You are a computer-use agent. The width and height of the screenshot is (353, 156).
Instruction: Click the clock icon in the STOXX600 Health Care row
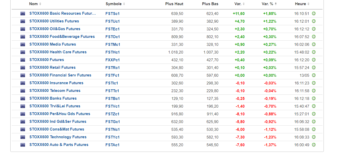coord(314,52)
